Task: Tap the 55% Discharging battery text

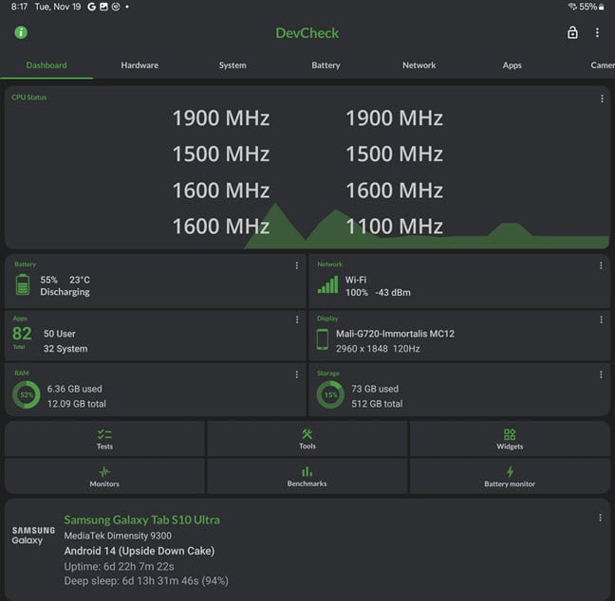Action: (x=65, y=285)
